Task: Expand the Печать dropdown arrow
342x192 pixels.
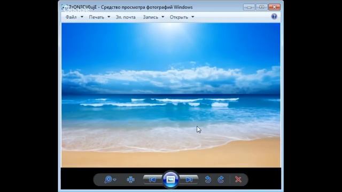Action: tap(109, 17)
